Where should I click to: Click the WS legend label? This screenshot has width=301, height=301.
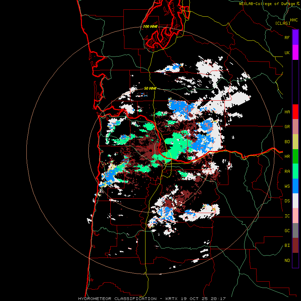click(x=287, y=186)
